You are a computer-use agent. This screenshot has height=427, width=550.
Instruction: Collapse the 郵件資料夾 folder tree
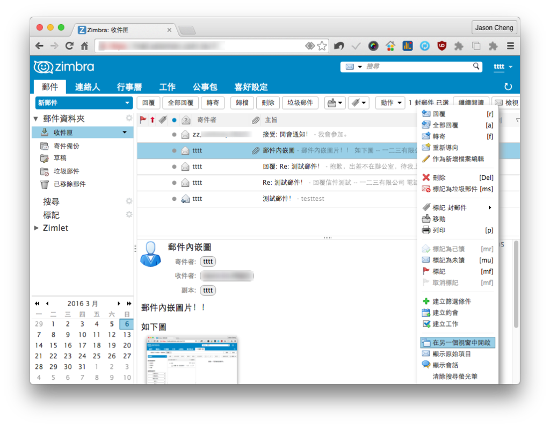click(36, 119)
